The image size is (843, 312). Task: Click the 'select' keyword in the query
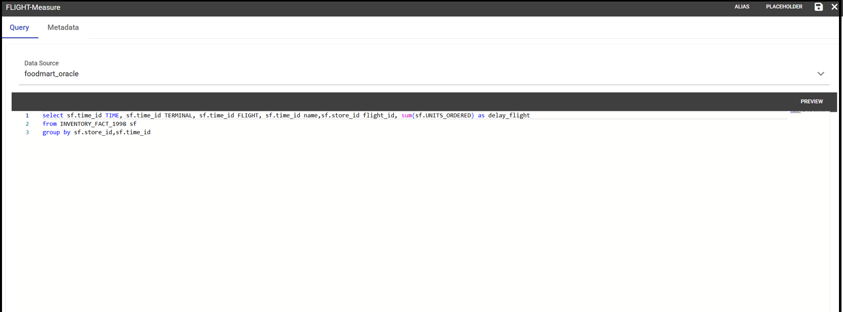pyautogui.click(x=53, y=116)
